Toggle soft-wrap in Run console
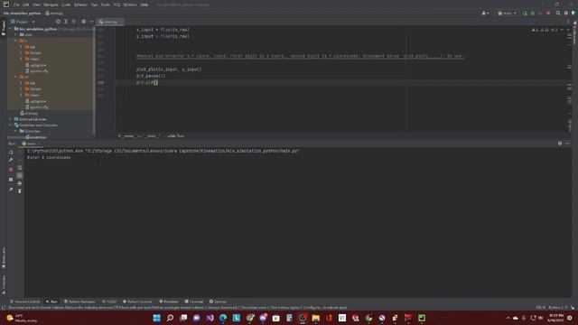Image resolution: width=578 pixels, height=325 pixels. point(20,168)
